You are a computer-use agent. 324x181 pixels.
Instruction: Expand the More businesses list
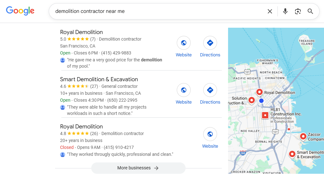tap(138, 168)
